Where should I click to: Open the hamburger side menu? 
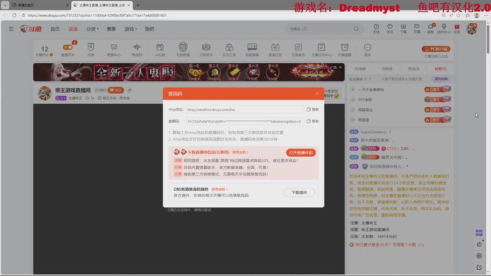[11, 29]
